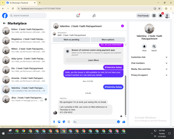Viewport: 174px width, 139px height.
Task: Open Ælax conversation
Action: point(24,99)
